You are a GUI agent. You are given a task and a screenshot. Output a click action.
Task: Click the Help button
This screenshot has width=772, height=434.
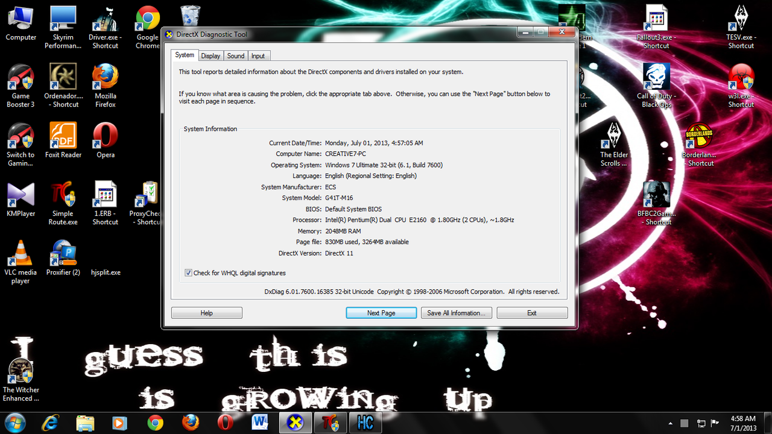[x=207, y=313]
